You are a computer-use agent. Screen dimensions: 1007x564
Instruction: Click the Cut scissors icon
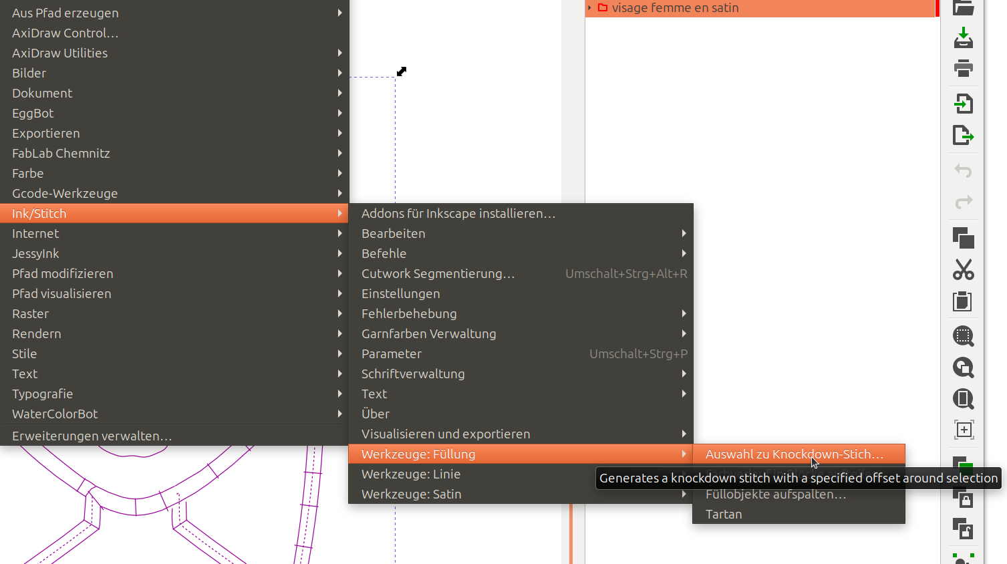(x=963, y=269)
